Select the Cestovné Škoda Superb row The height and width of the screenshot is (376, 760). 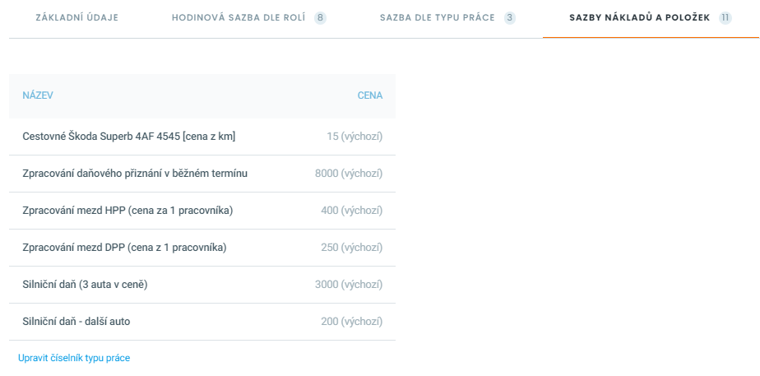(202, 137)
